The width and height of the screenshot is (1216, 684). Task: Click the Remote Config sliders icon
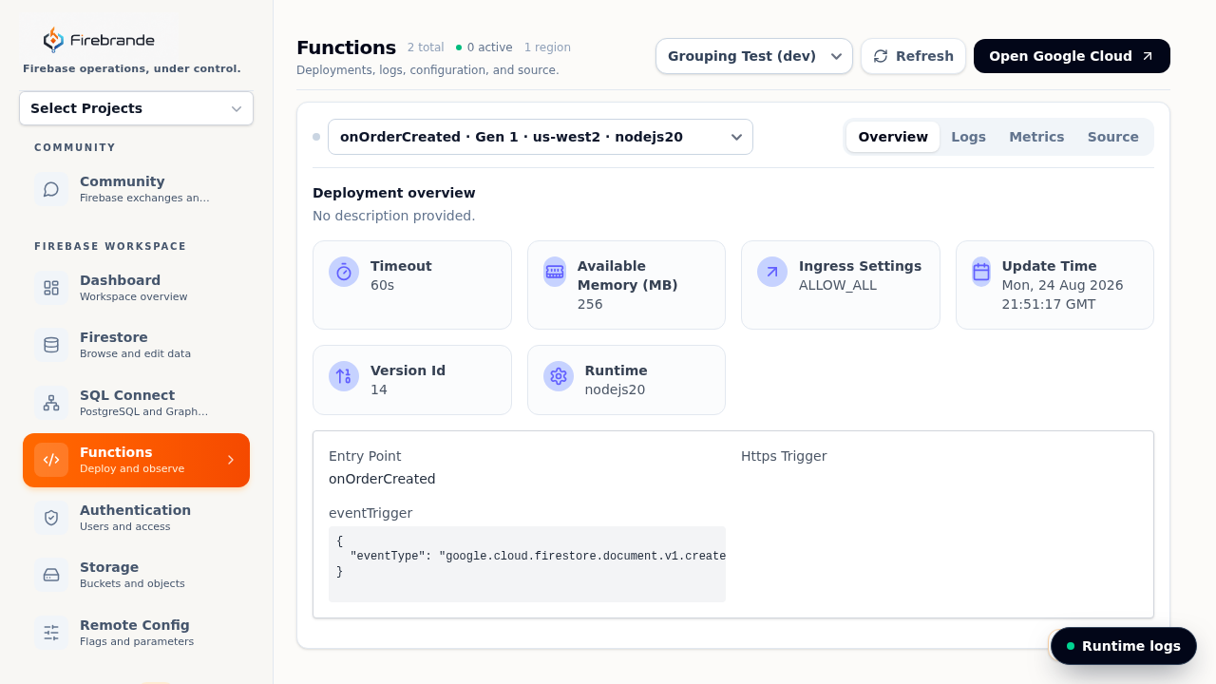pos(51,633)
